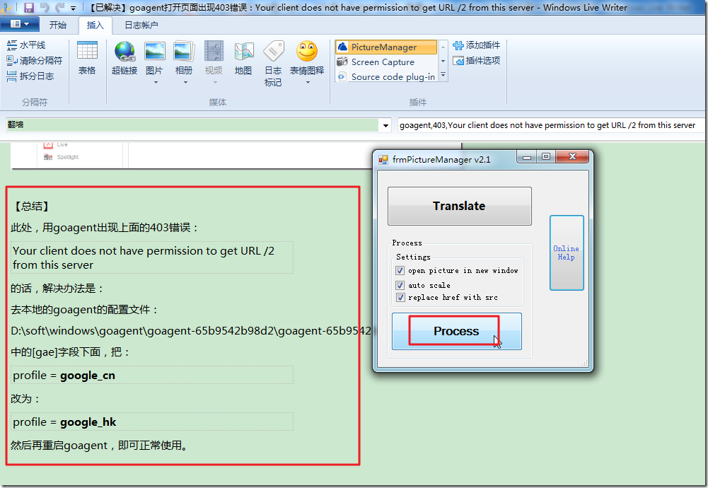Click the 去本地的goagent的配置文件 line
Viewport: 708px width, 488px height.
click(x=84, y=310)
